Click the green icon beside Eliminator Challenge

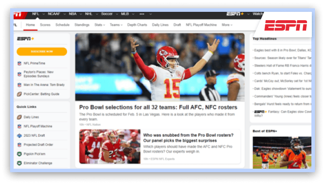(19, 163)
